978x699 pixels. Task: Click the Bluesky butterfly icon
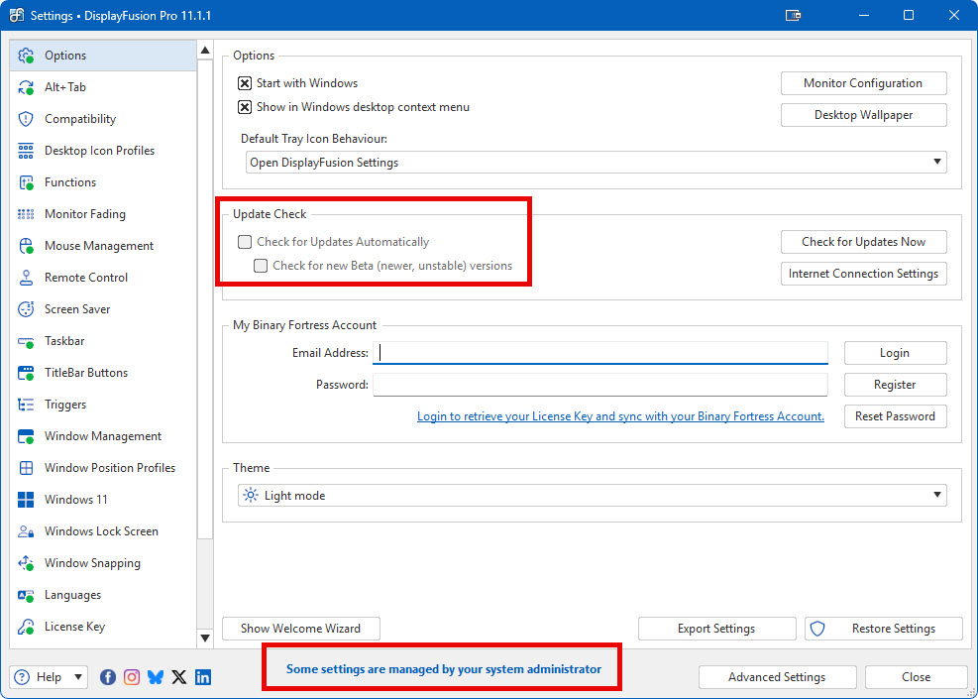[x=156, y=677]
